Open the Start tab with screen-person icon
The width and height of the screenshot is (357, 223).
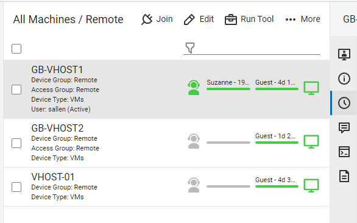tap(344, 54)
